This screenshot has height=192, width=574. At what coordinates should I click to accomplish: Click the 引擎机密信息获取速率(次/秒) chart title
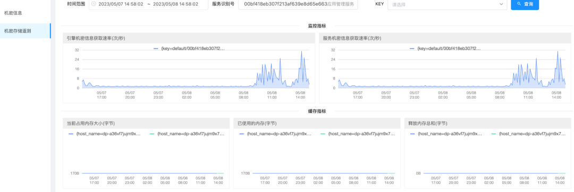[96, 38]
